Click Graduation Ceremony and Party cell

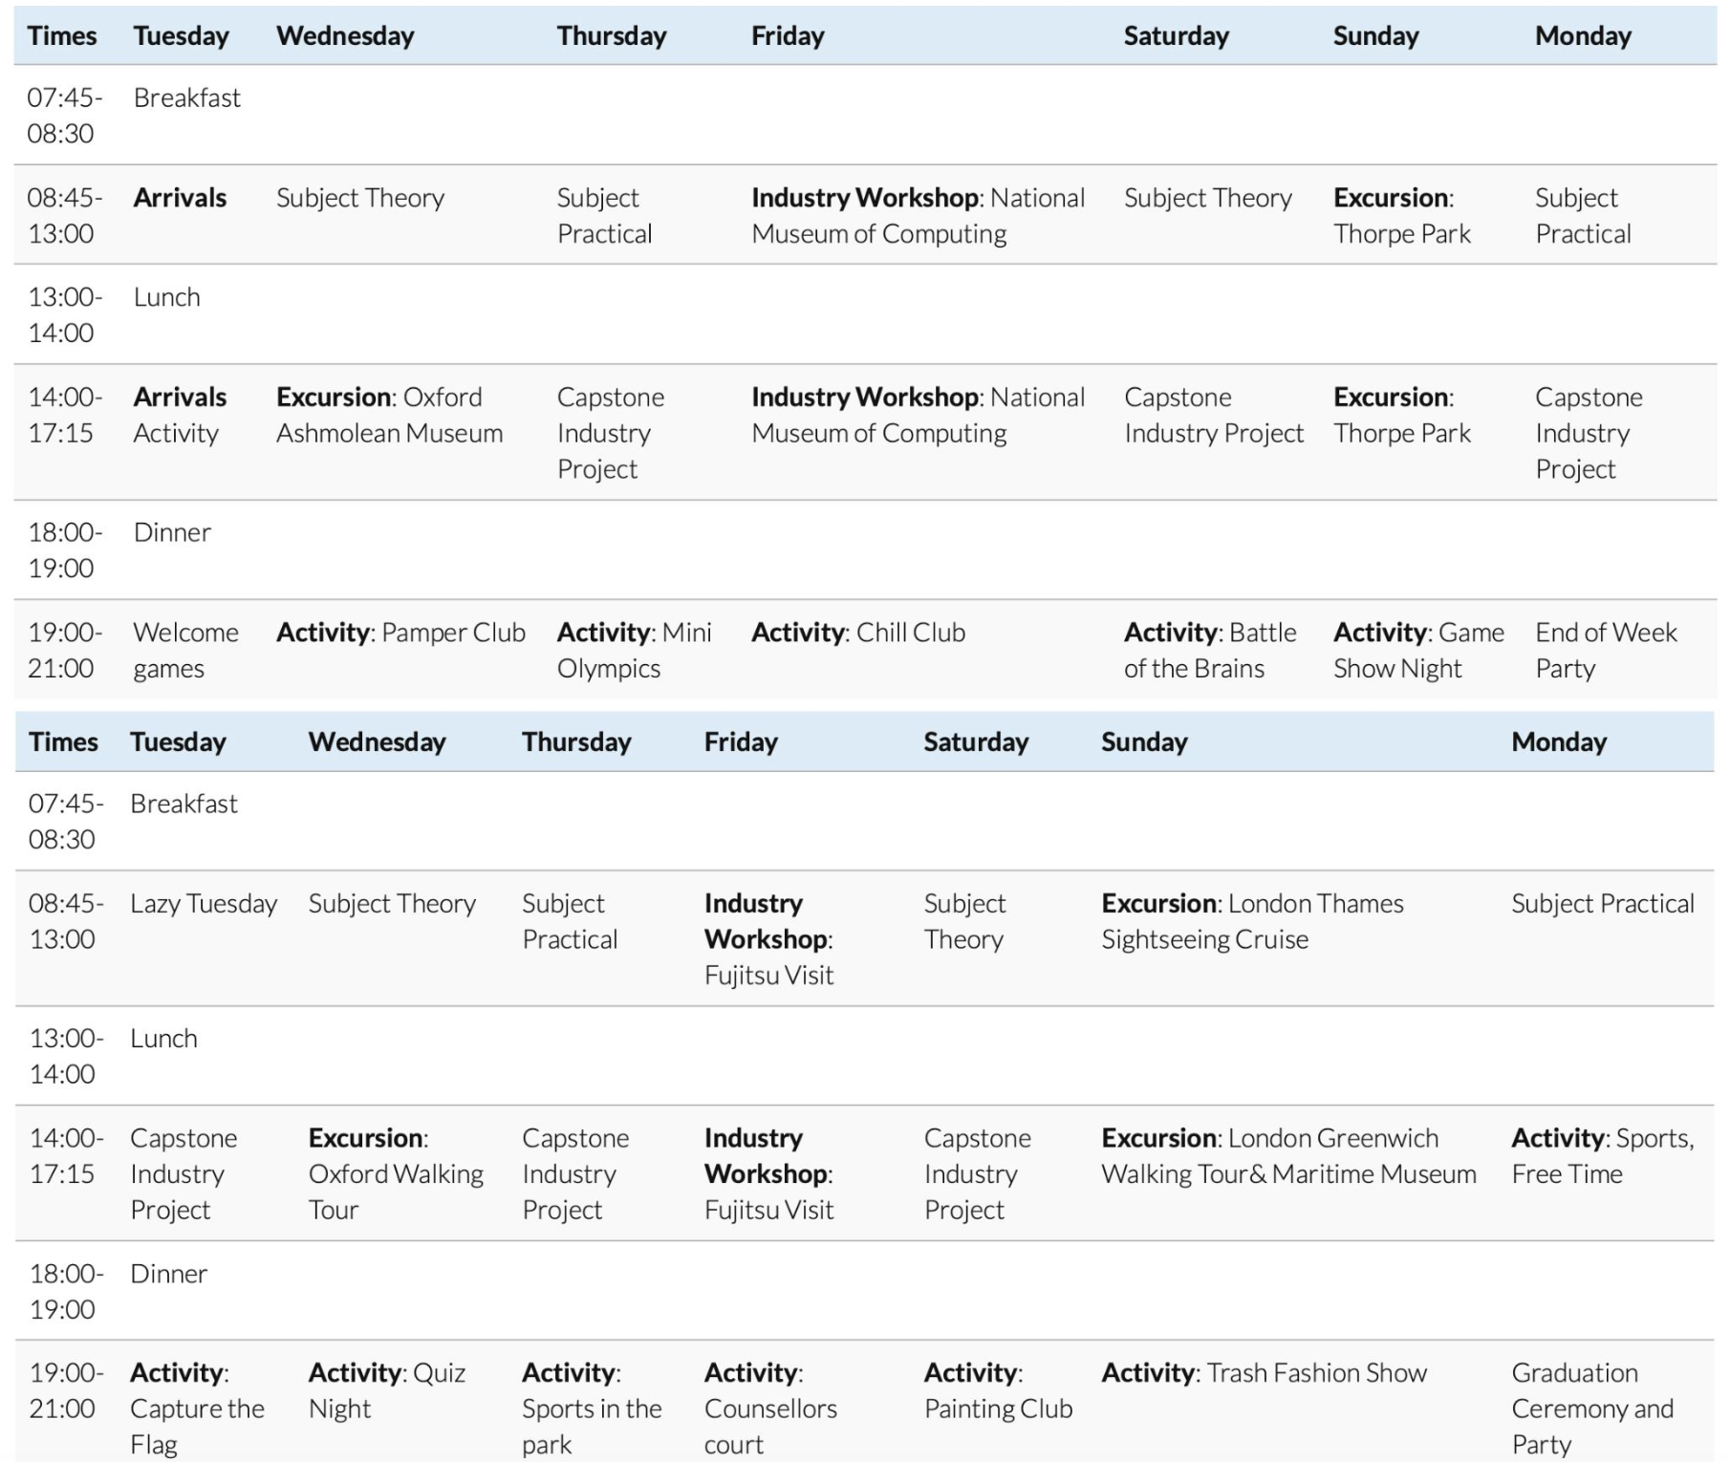(1592, 1408)
